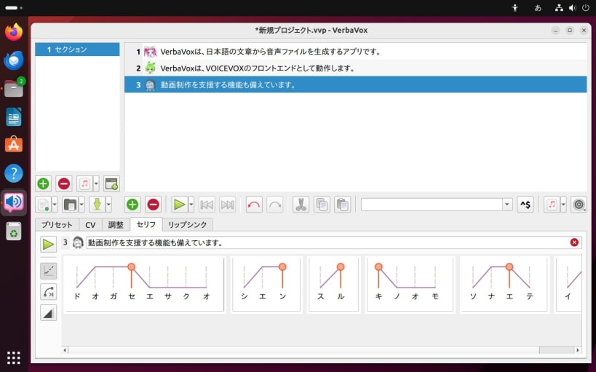Screen dimensions: 596x372
Task: Show applications grid in dock
Action: point(14,357)
